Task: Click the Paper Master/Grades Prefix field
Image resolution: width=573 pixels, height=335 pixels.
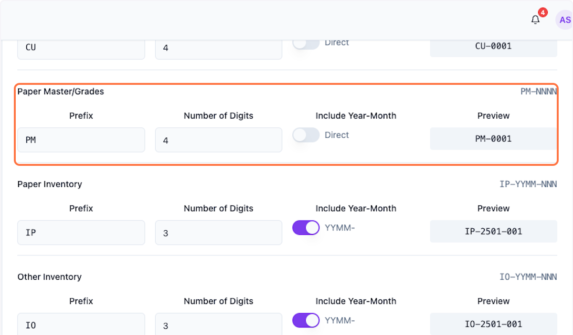Action: click(81, 140)
